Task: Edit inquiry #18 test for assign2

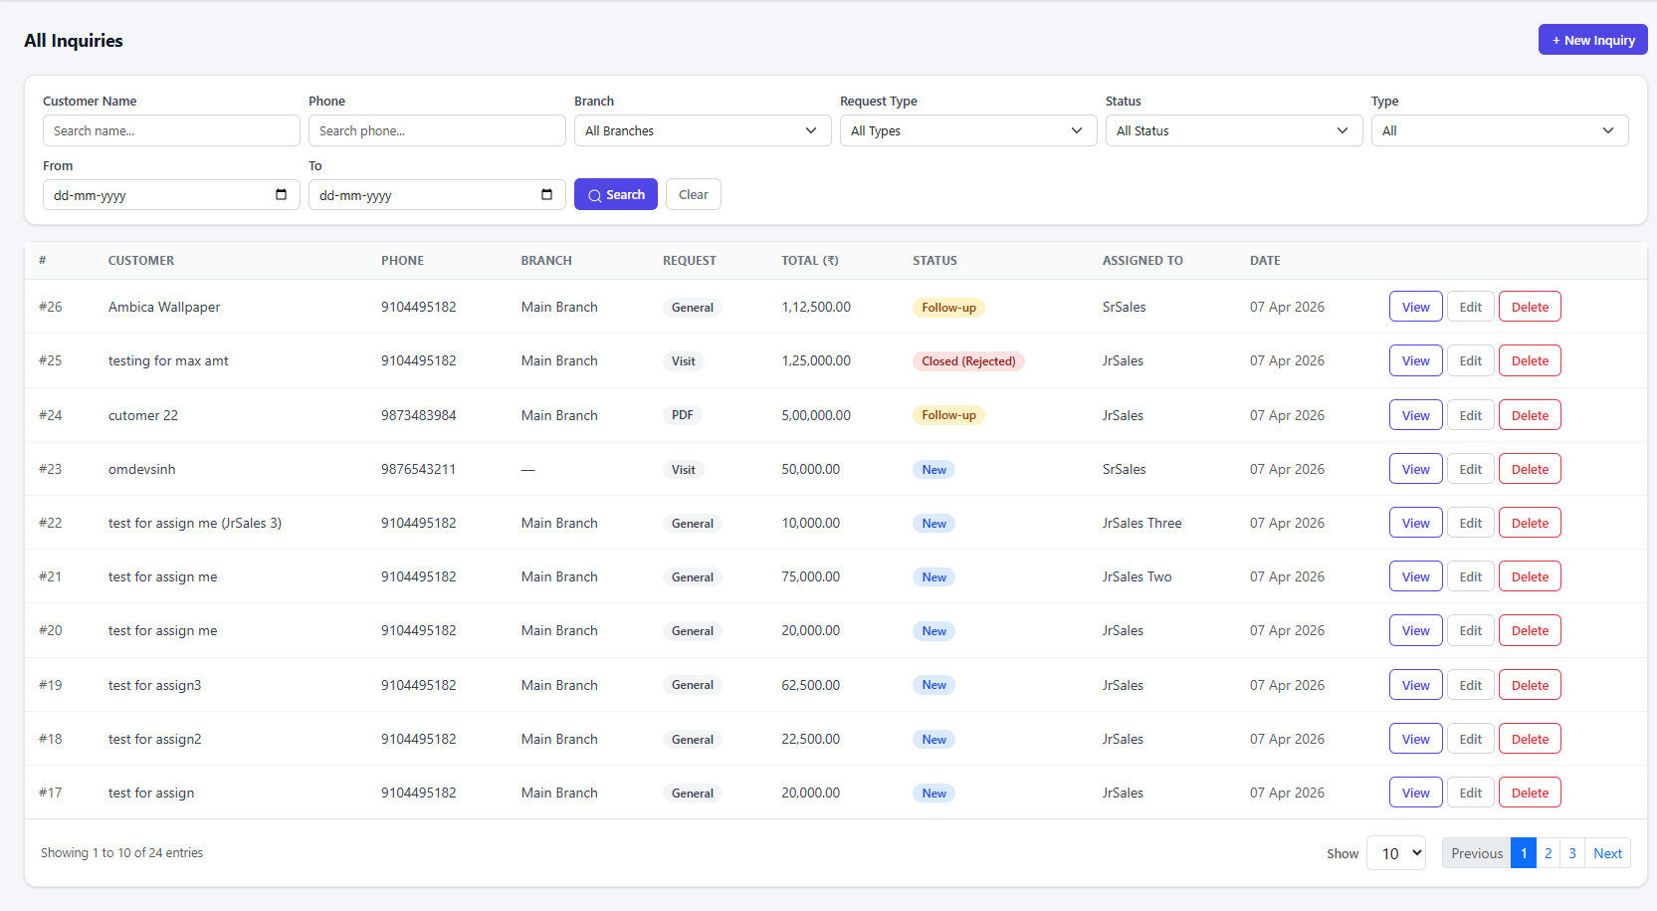Action: (1470, 739)
